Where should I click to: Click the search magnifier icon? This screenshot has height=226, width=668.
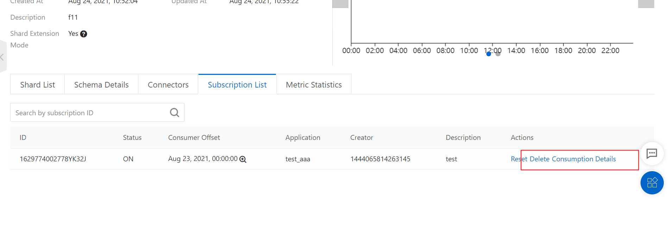click(x=174, y=112)
